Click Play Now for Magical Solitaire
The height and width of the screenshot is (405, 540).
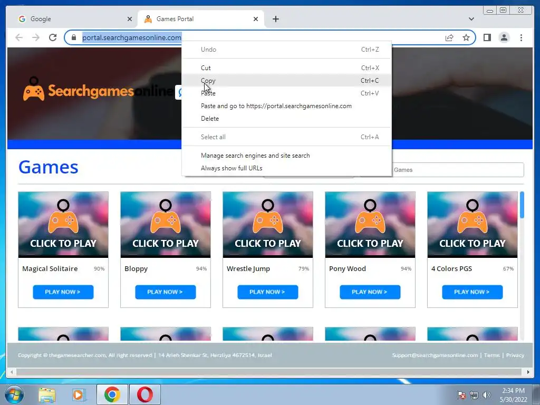(x=63, y=292)
